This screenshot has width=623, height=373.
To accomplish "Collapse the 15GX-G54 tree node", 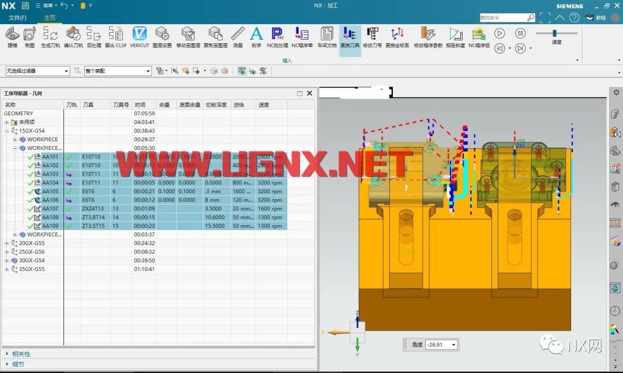I will pos(7,131).
